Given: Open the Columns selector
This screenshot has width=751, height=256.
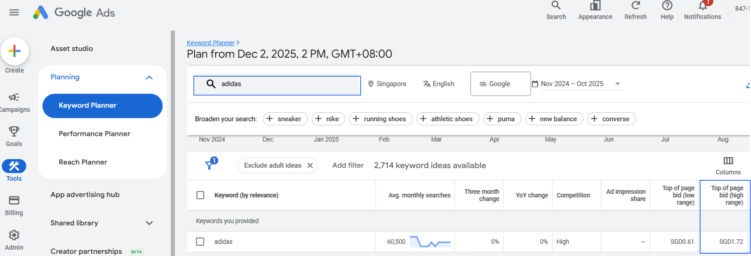Looking at the screenshot, I should [728, 165].
